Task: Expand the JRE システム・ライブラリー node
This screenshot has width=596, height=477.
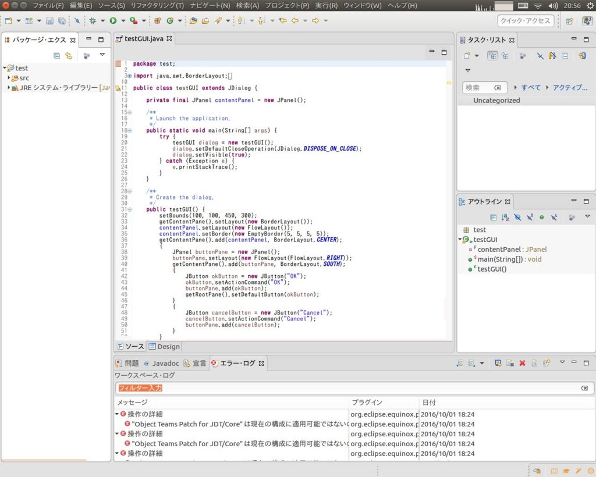Action: click(x=9, y=88)
